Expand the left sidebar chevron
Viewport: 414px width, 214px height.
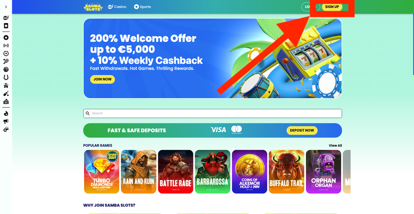click(x=6, y=7)
